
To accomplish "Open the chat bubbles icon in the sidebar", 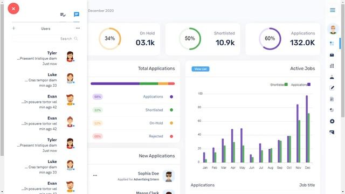I will pos(332,132).
